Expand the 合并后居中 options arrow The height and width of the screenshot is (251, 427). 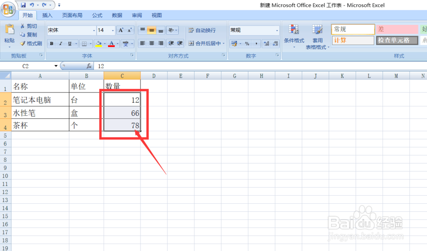click(224, 43)
